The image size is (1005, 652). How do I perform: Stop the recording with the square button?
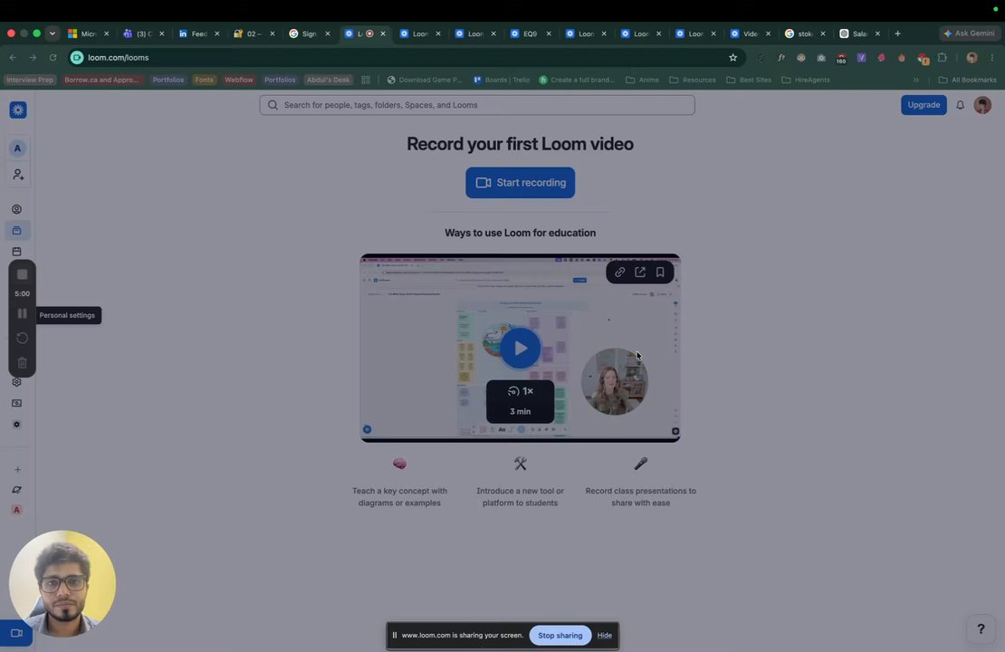point(22,274)
